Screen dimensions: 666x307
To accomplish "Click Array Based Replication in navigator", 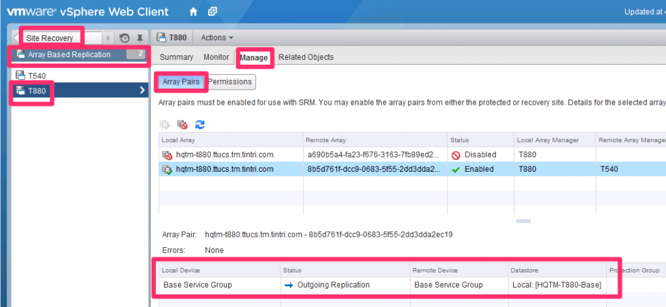I will pos(69,55).
